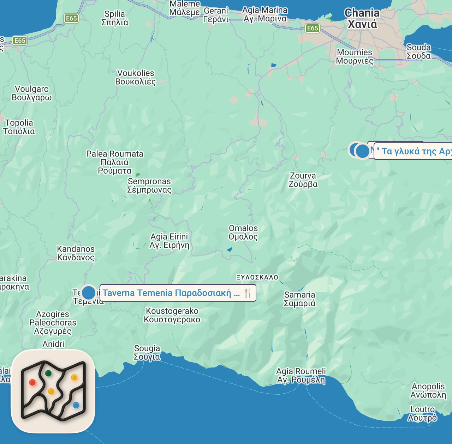Screen dimensions: 452x444
Task: Select the front blue pin near Τα γλυκά
Action: click(x=362, y=151)
